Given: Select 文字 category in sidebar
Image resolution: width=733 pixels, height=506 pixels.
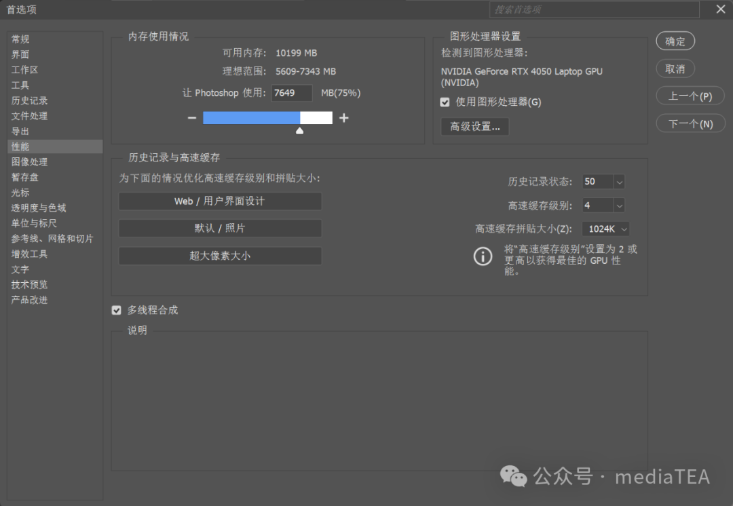Looking at the screenshot, I should tap(55, 269).
